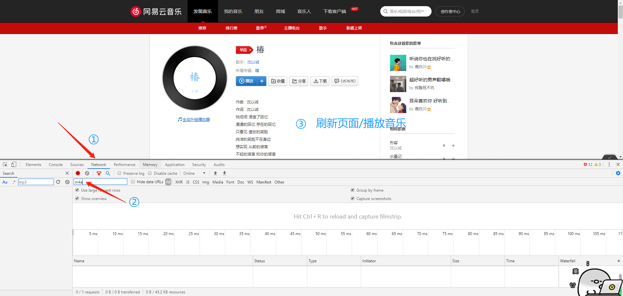Uncheck the Capture screenshots checkbox
The image size is (623, 296).
[x=352, y=198]
